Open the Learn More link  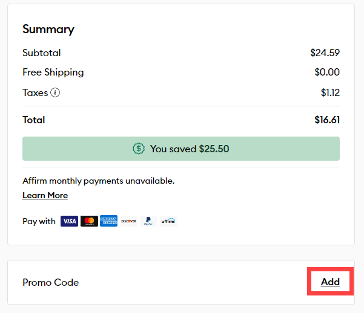(45, 196)
